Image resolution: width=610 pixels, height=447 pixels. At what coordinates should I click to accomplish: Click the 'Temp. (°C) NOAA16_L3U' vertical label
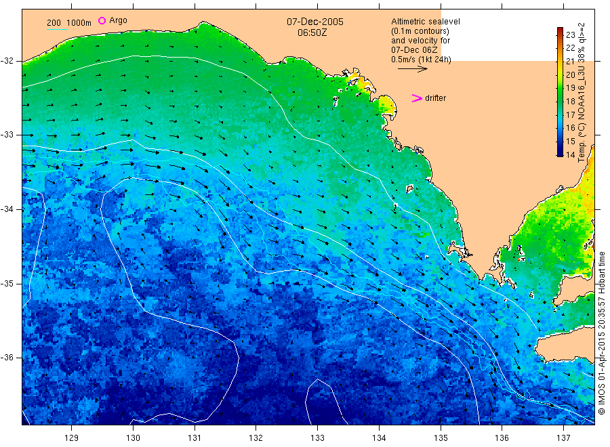click(x=582, y=114)
